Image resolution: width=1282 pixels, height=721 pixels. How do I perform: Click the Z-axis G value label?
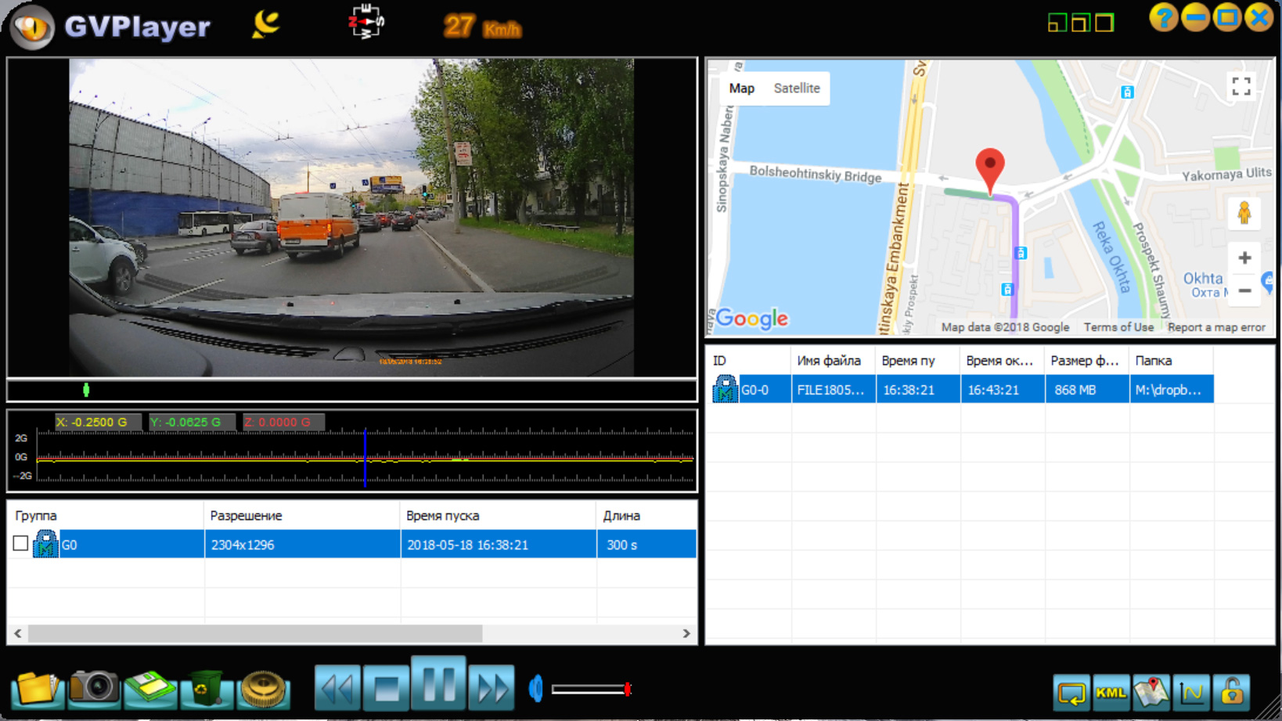pyautogui.click(x=283, y=422)
